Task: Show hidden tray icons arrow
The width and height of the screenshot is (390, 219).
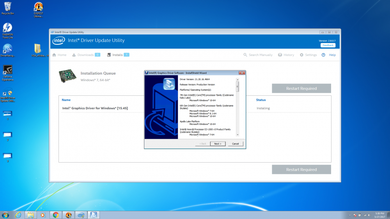Action: coord(350,215)
